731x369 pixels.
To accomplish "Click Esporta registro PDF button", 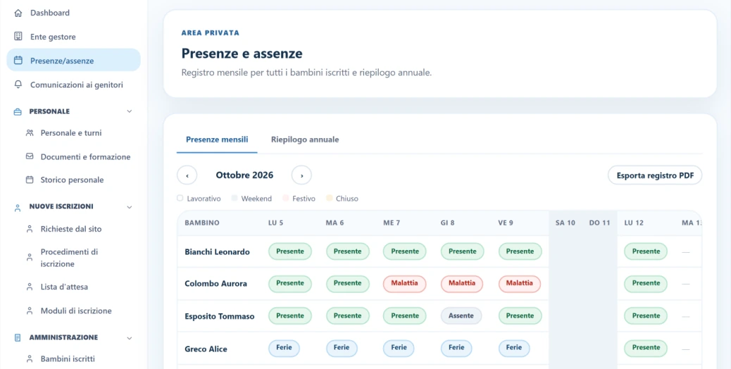I will tap(655, 175).
